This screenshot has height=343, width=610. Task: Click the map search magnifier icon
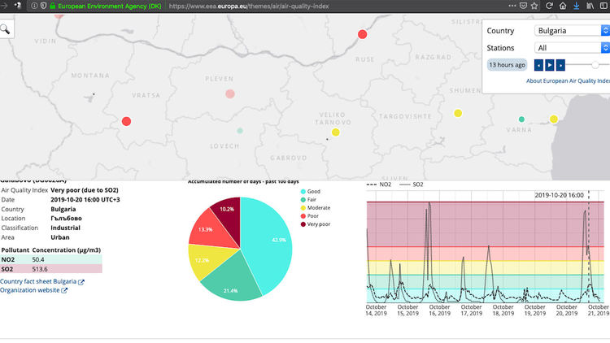pos(5,29)
